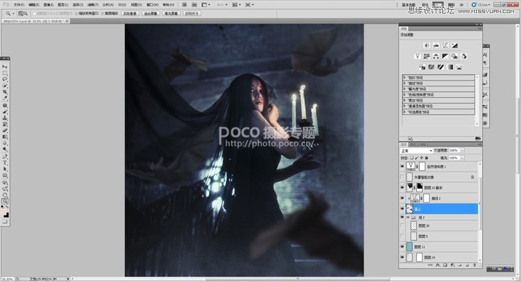Click the 打印尺寸 print size button

click(x=191, y=14)
